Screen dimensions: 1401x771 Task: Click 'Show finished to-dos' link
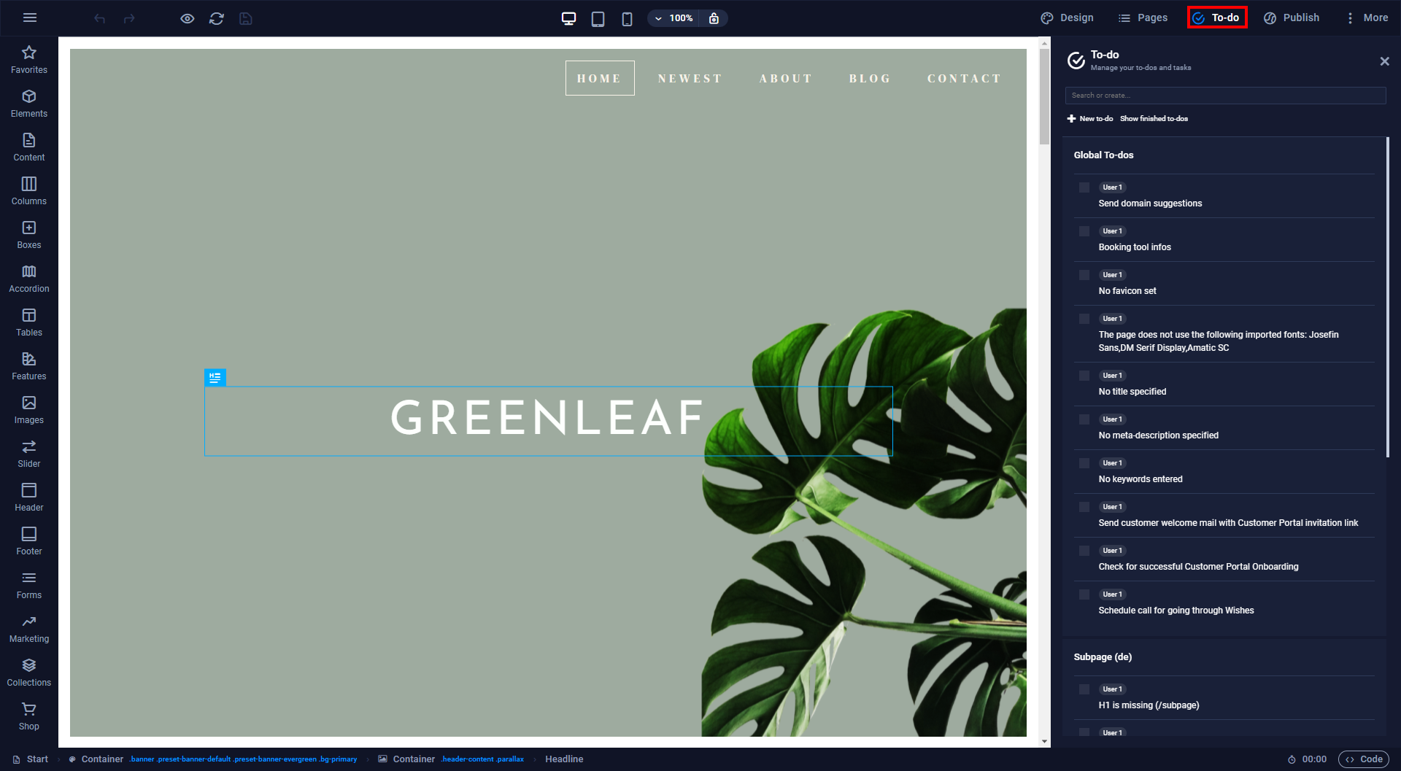point(1154,119)
